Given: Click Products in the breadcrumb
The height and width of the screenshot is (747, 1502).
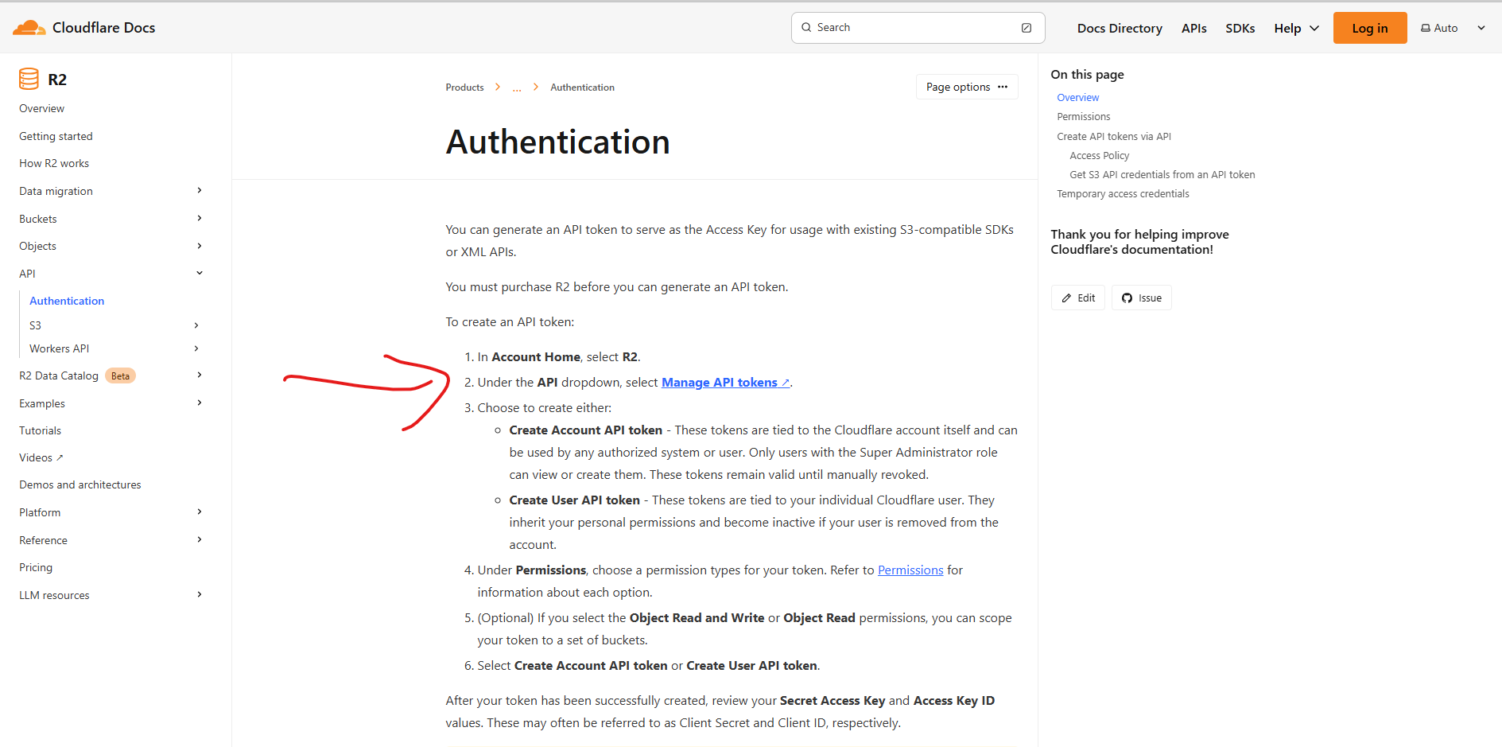Looking at the screenshot, I should point(464,88).
